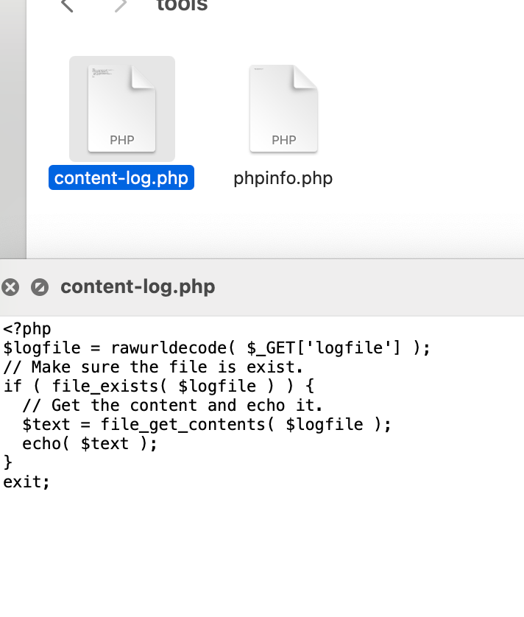Select the content-log.php file icon
Viewport: 524px width, 617px height.
122,109
